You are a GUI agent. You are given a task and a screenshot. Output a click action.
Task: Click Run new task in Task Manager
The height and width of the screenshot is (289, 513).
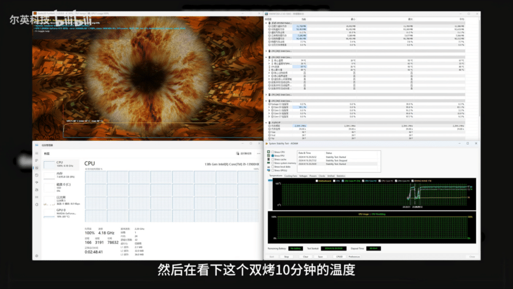click(x=244, y=154)
